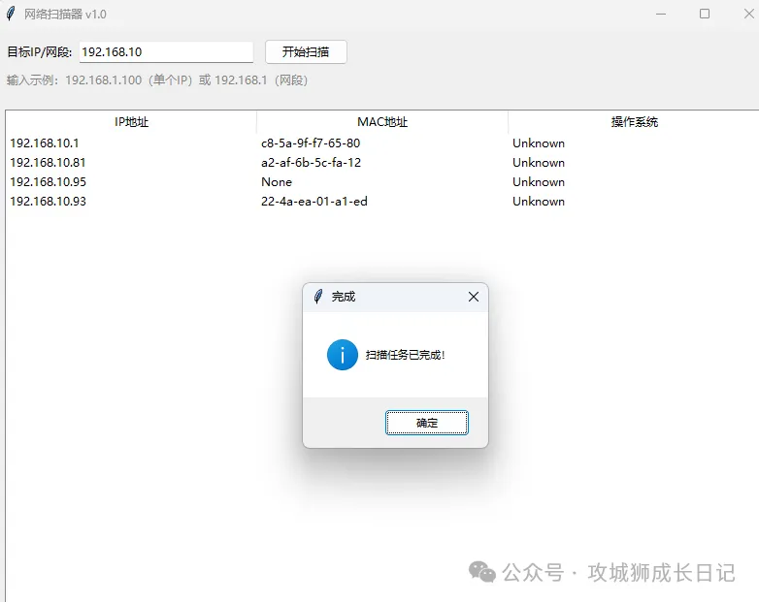759x602 pixels.
Task: Click the feather icon in 完成 dialog title
Action: coord(317,297)
